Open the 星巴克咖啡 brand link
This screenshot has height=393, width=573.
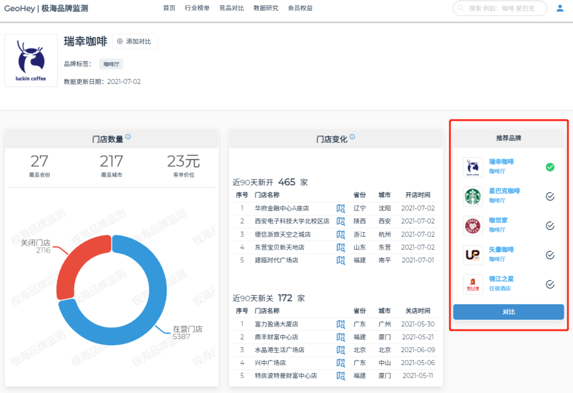[x=505, y=191]
